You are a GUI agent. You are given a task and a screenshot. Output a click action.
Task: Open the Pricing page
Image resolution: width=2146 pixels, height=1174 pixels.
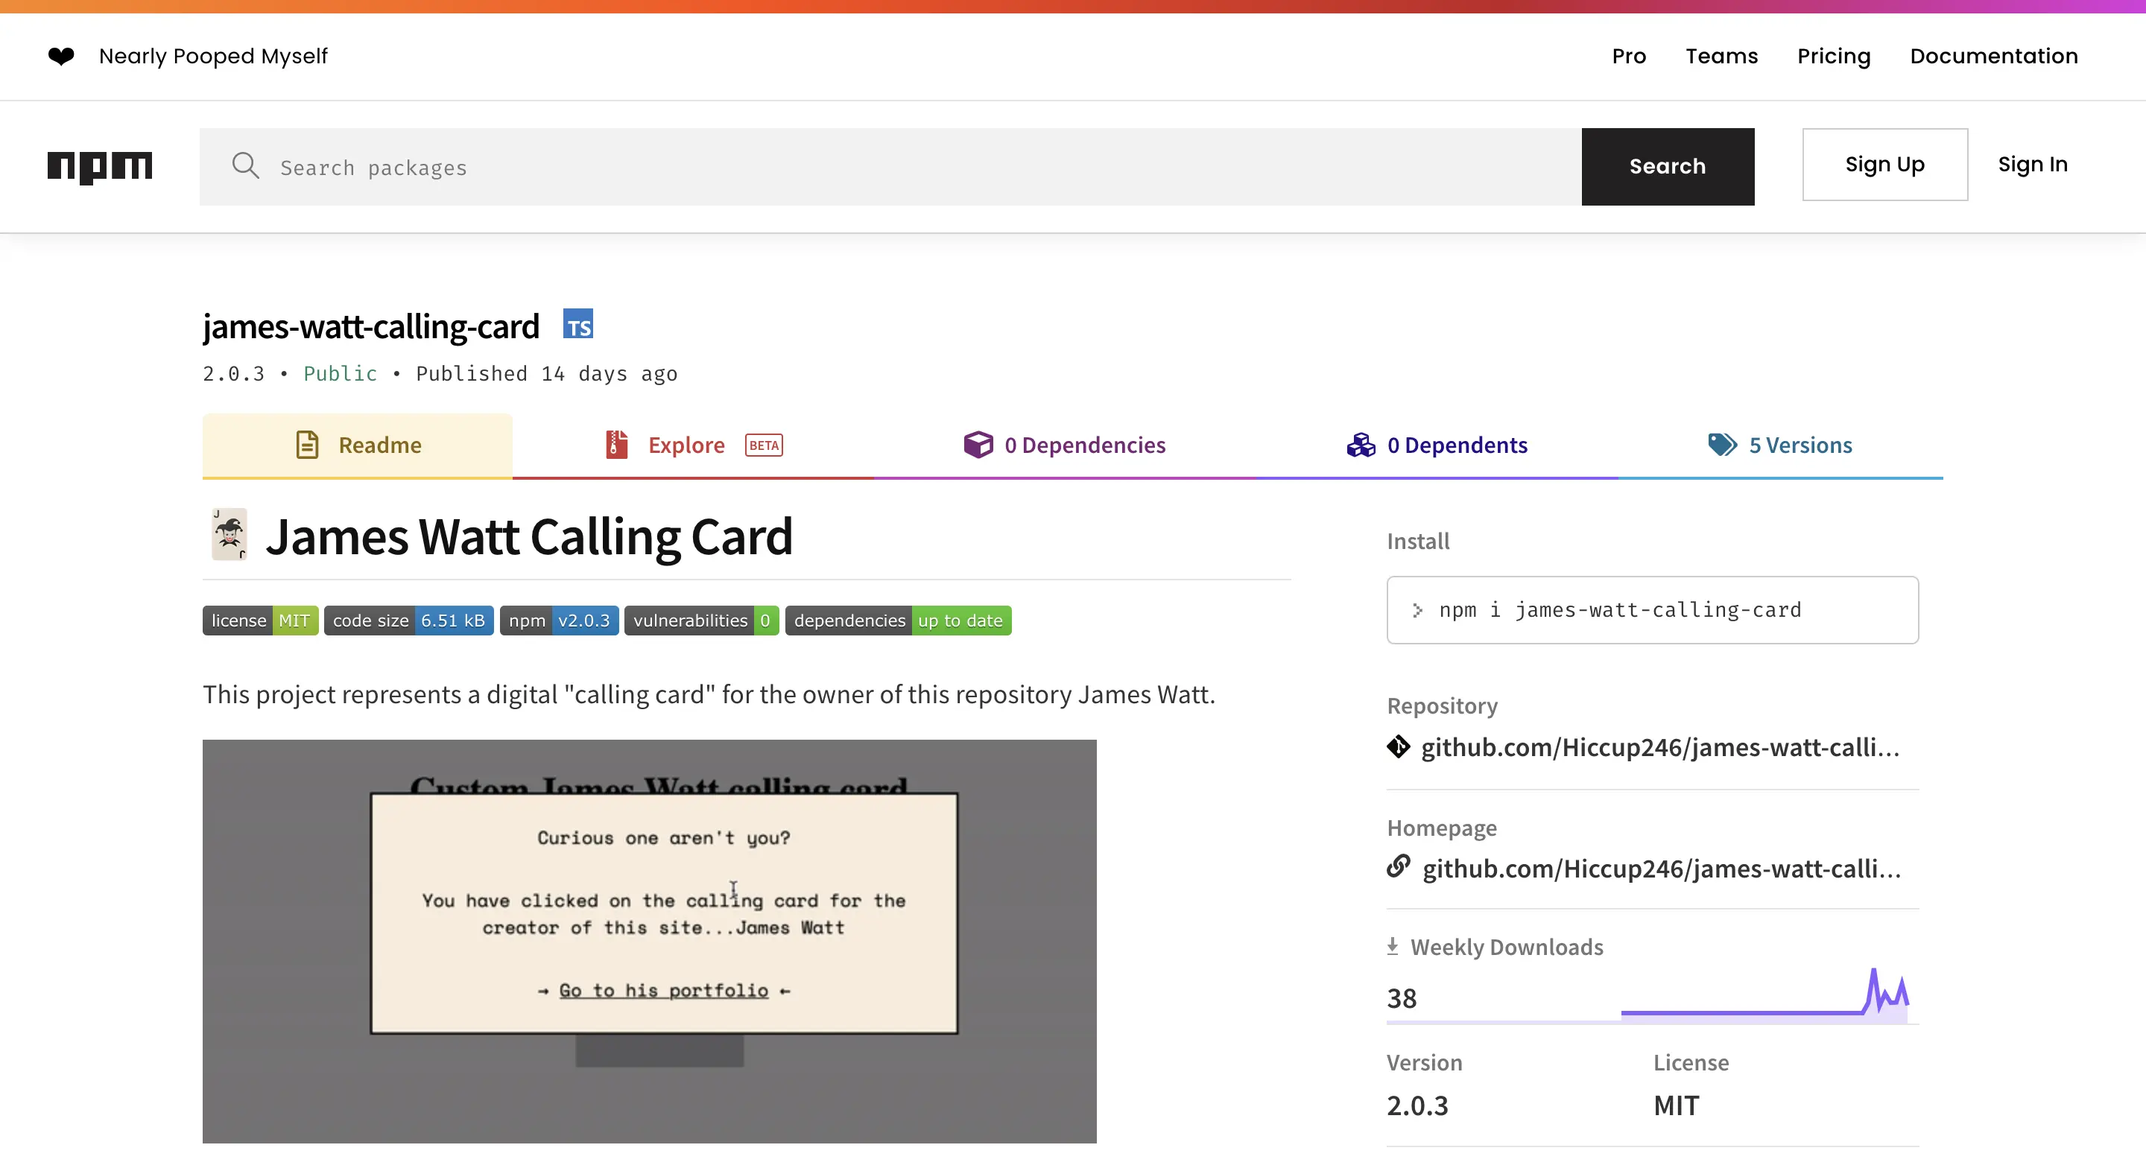point(1834,56)
